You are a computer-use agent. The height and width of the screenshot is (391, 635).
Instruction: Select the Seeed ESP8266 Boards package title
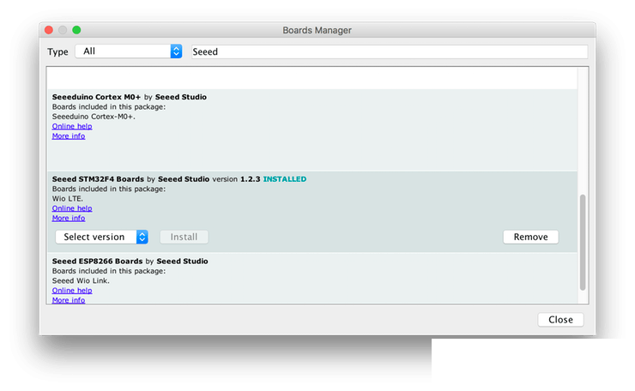(x=97, y=261)
